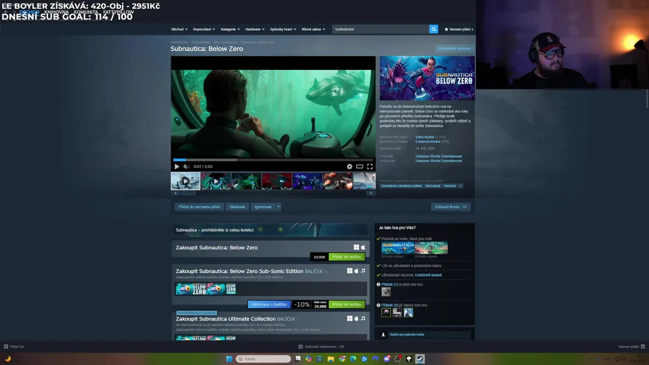Click Steam icon in taskbar
Screen dimensions: 649x365
pos(420,359)
